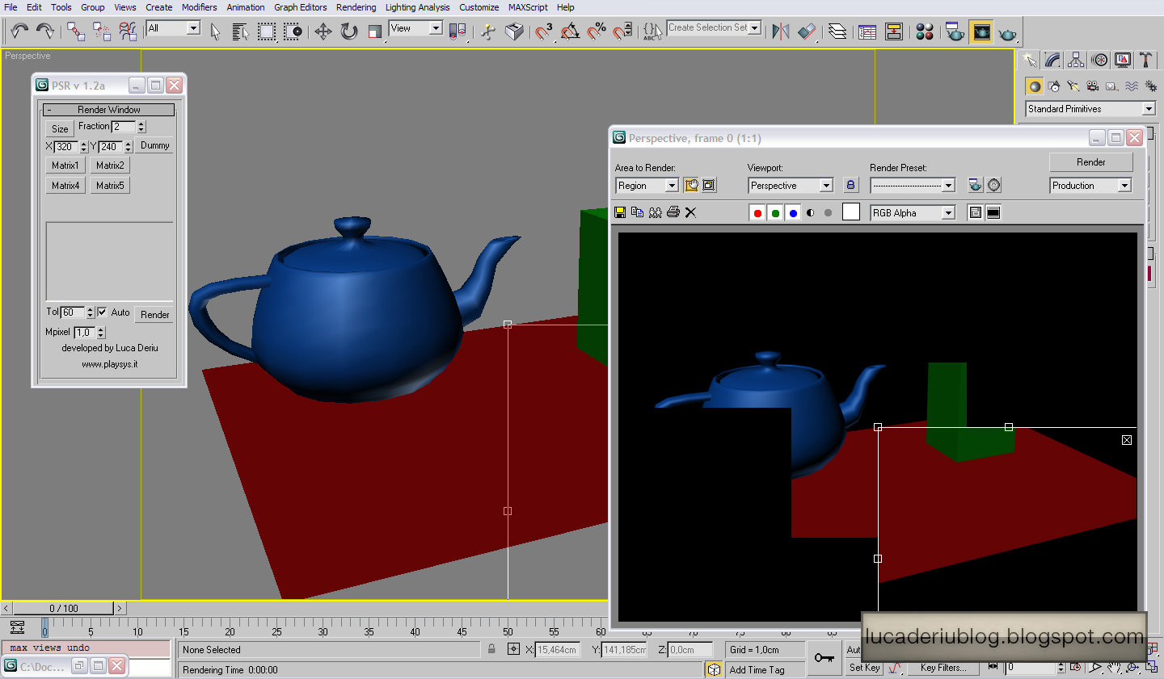This screenshot has width=1164, height=679.
Task: Click the Matrix1 button
Action: [x=65, y=166]
